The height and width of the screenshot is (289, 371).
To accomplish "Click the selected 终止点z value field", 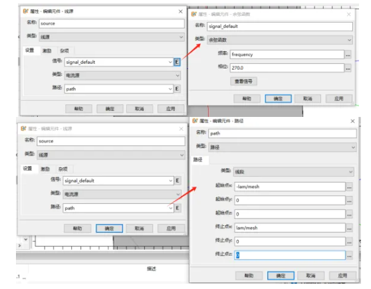I will pyautogui.click(x=290, y=255).
